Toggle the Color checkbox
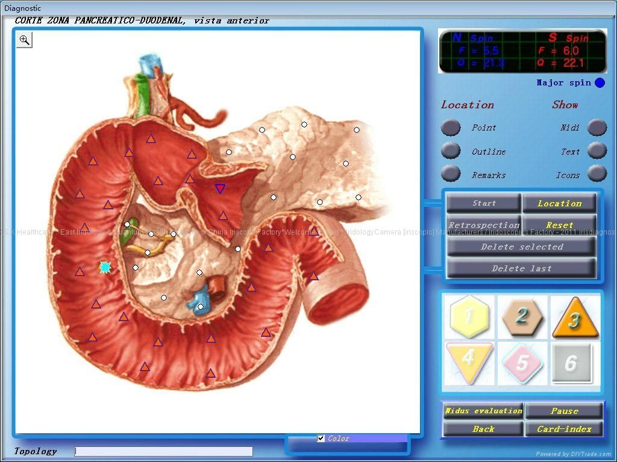The image size is (617, 462). click(x=321, y=439)
